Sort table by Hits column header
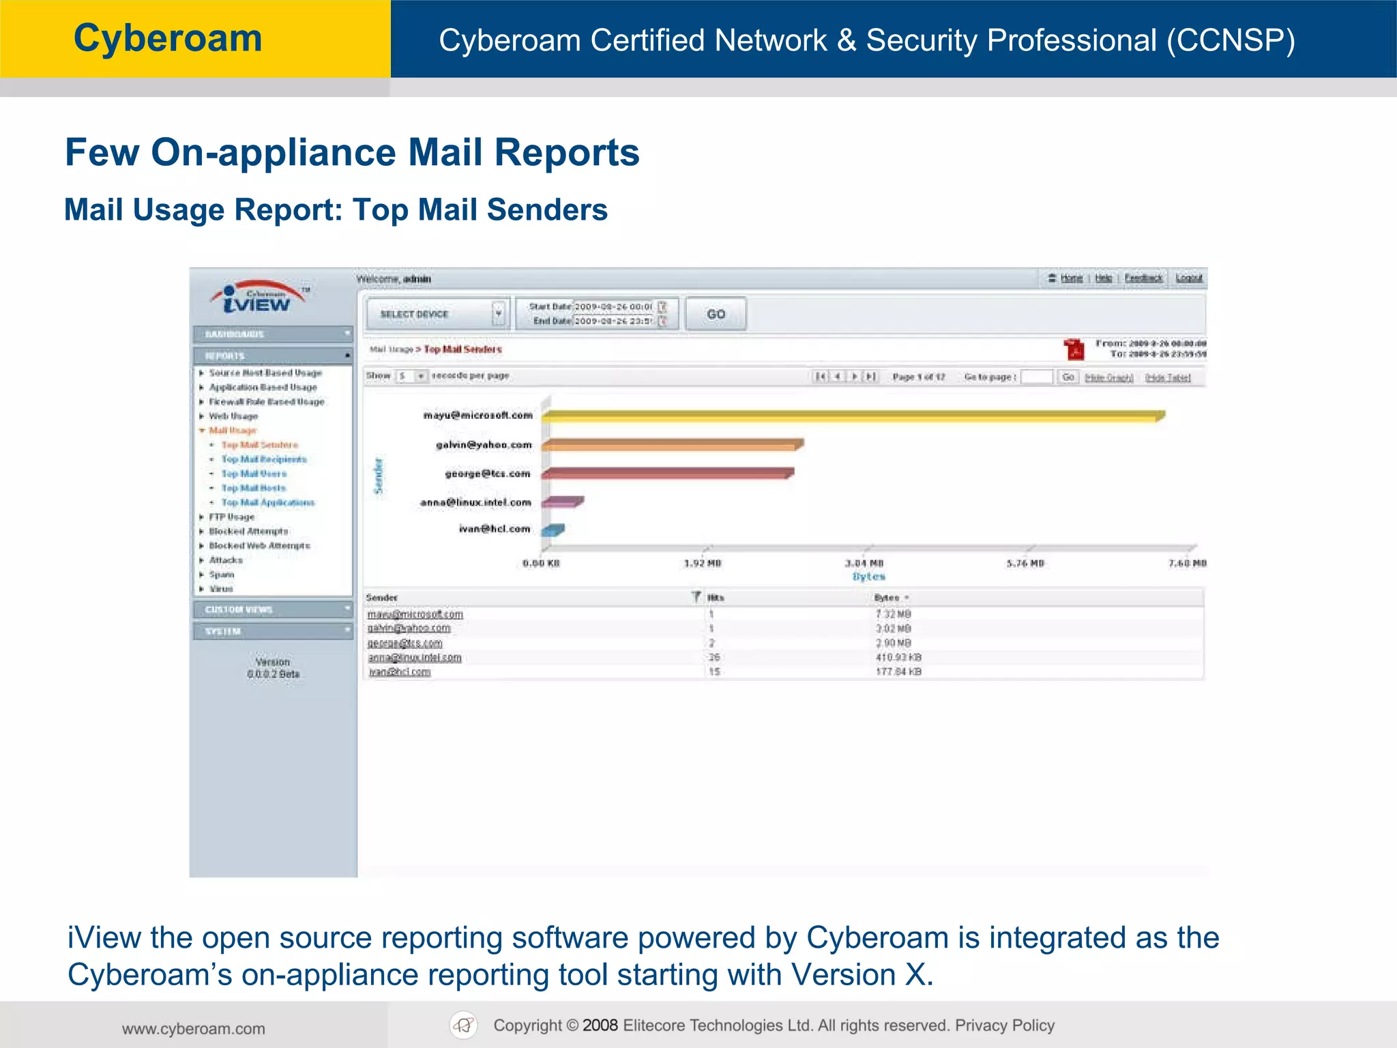Image resolution: width=1397 pixels, height=1048 pixels. tap(716, 598)
